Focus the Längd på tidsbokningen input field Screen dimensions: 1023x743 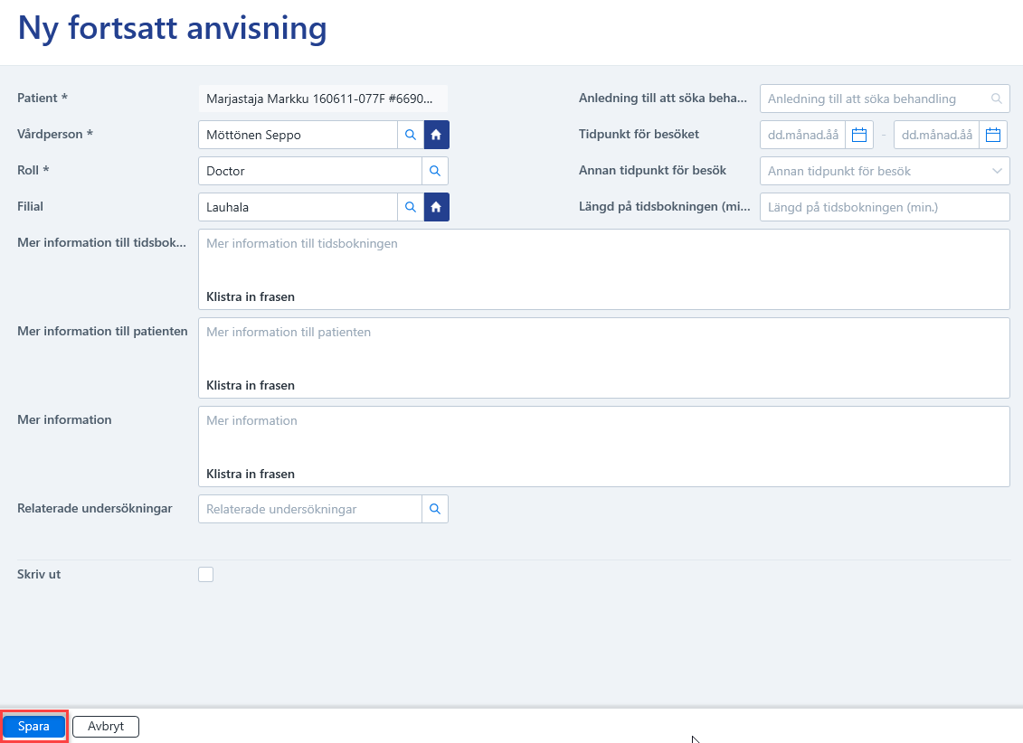coord(885,207)
